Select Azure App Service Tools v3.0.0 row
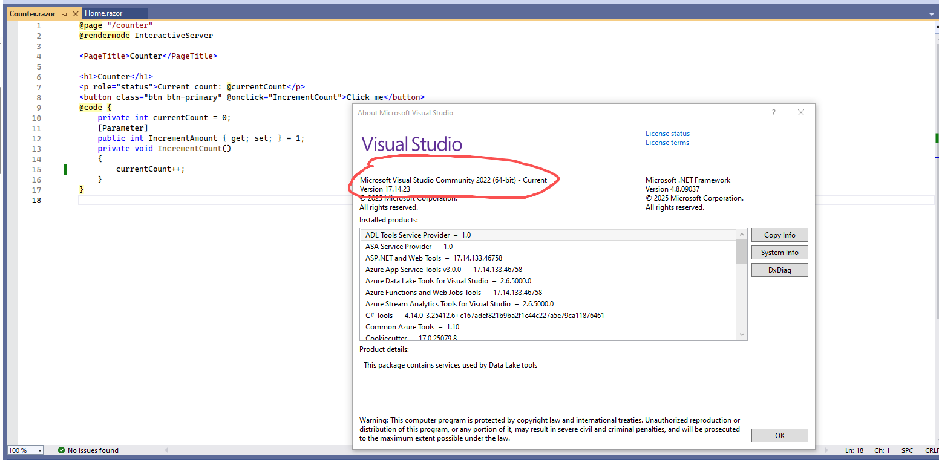This screenshot has height=460, width=939. pos(548,270)
